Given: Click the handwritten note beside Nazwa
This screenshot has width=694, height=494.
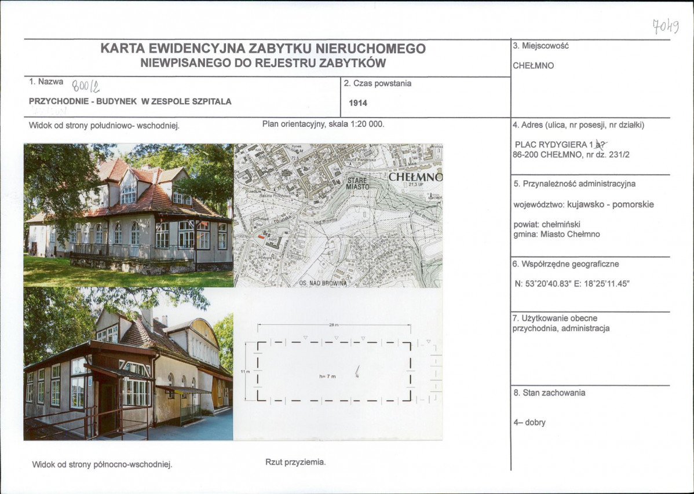Looking at the screenshot, I should (x=85, y=86).
